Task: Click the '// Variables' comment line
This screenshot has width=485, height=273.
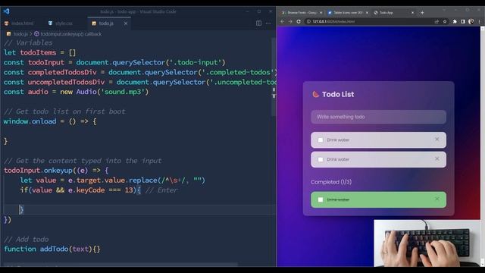Action: point(28,42)
